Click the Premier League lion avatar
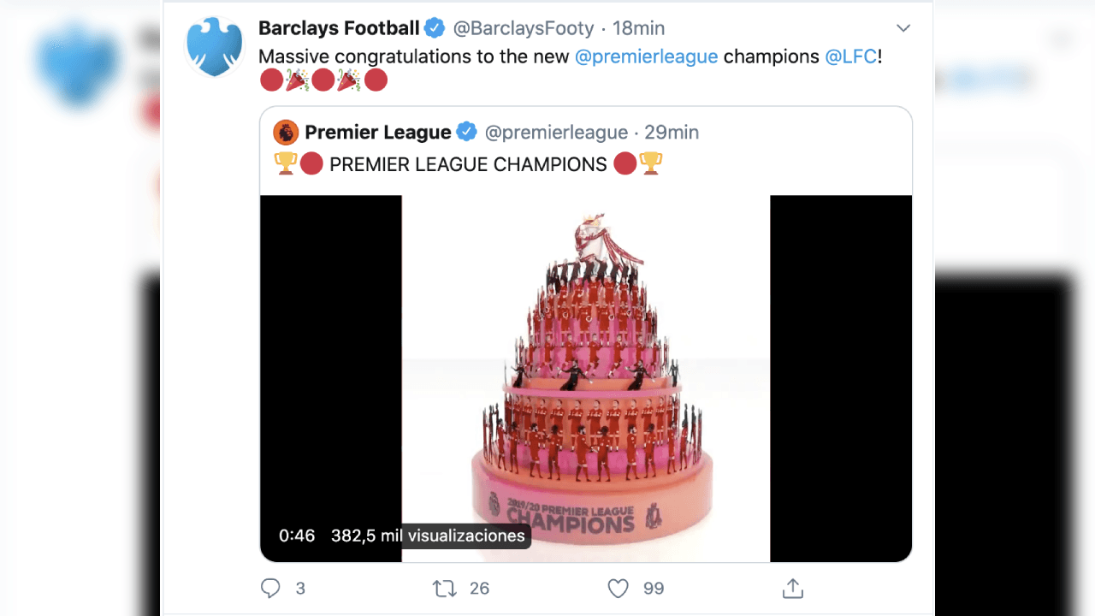Screen dimensions: 1095x616 285,132
